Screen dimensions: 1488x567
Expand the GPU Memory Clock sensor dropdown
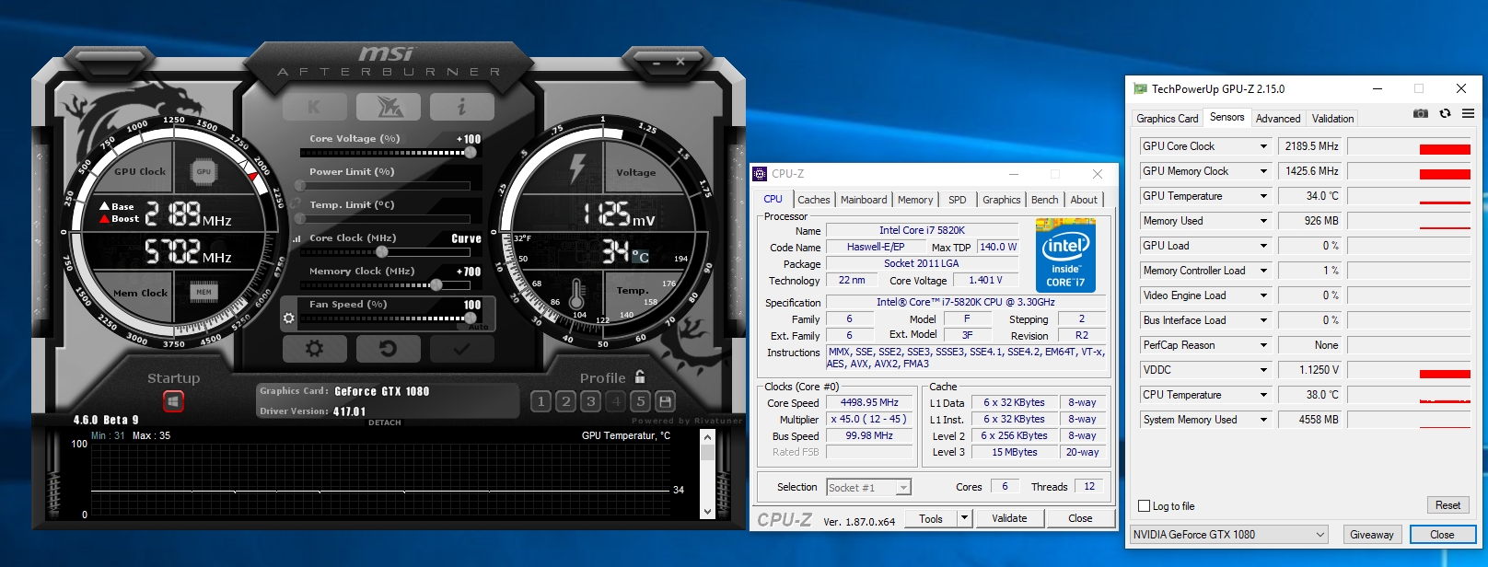1263,171
